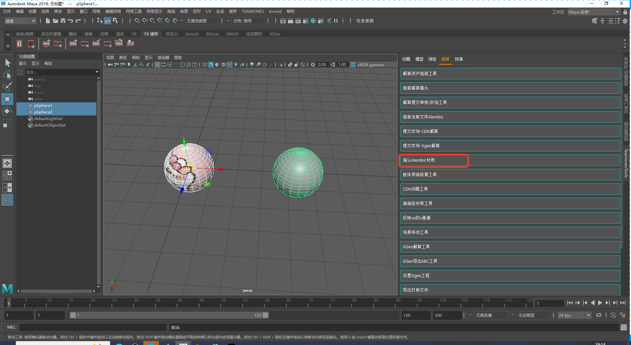Viewport: 631px width, 345px height.
Task: Click the open scene folder icon
Action: [x=55, y=21]
